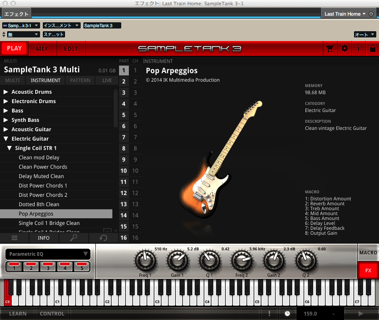Viewport: 379px width, 320px height.
Task: Toggle the CONTROL button
Action: 52,314
